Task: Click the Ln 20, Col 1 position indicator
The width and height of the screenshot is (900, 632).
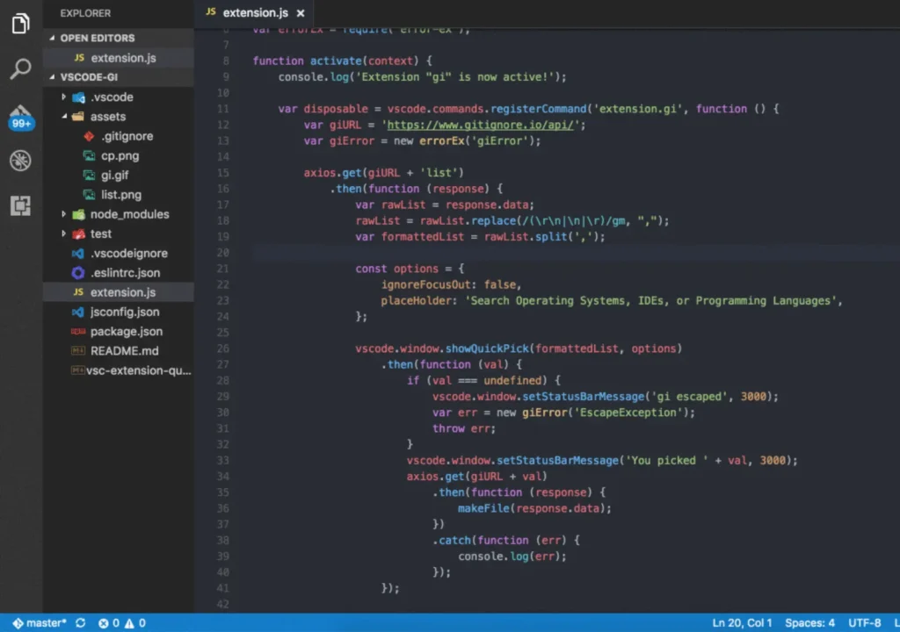Action: pos(742,623)
